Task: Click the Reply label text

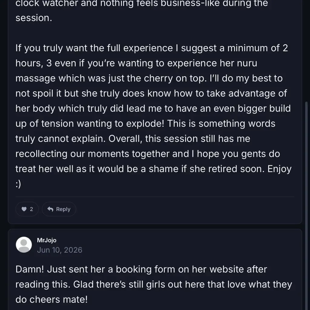Action: click(x=63, y=209)
